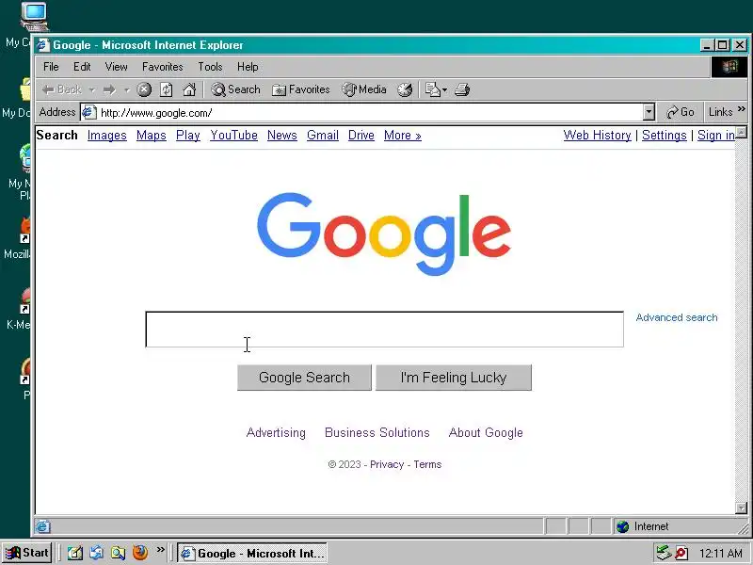
Task: Click into the Google search text box
Action: (385, 330)
